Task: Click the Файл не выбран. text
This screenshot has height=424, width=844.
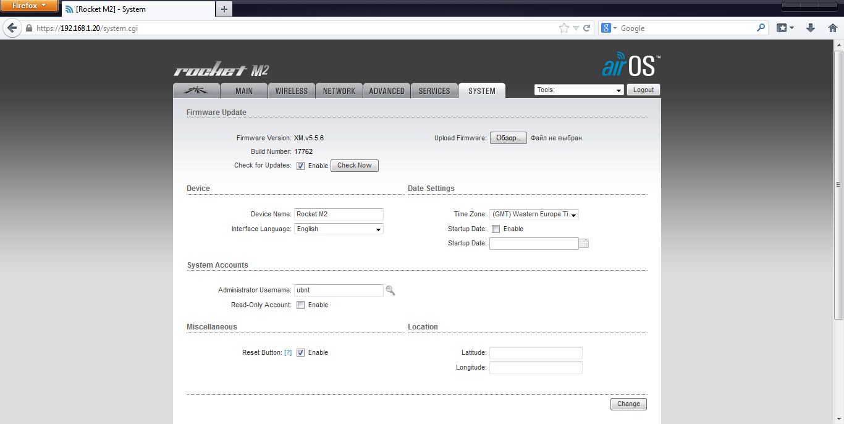Action: 557,138
